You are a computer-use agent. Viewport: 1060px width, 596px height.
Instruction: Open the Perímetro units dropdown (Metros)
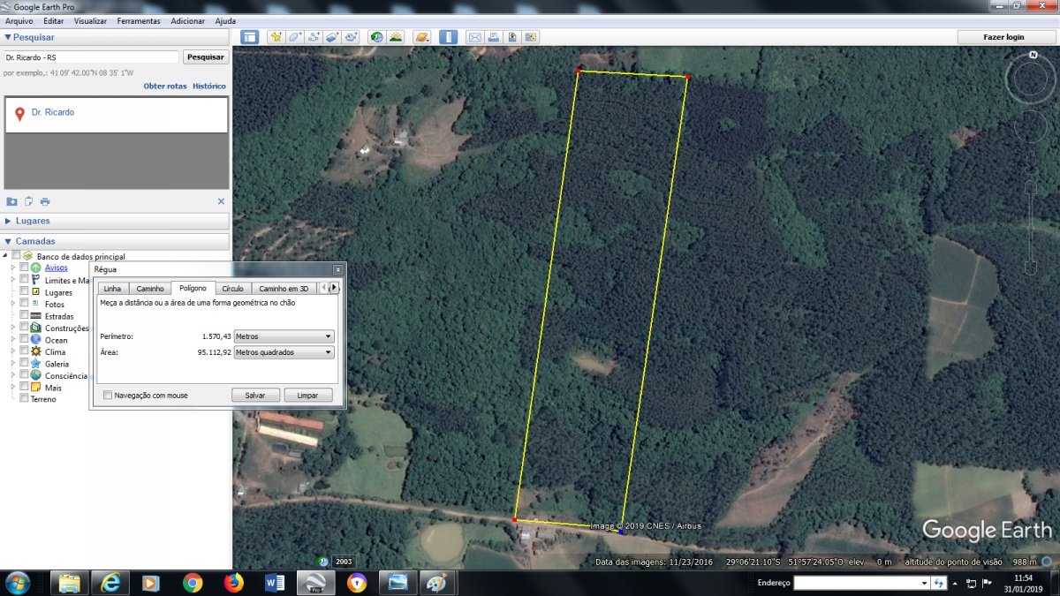pyautogui.click(x=284, y=336)
